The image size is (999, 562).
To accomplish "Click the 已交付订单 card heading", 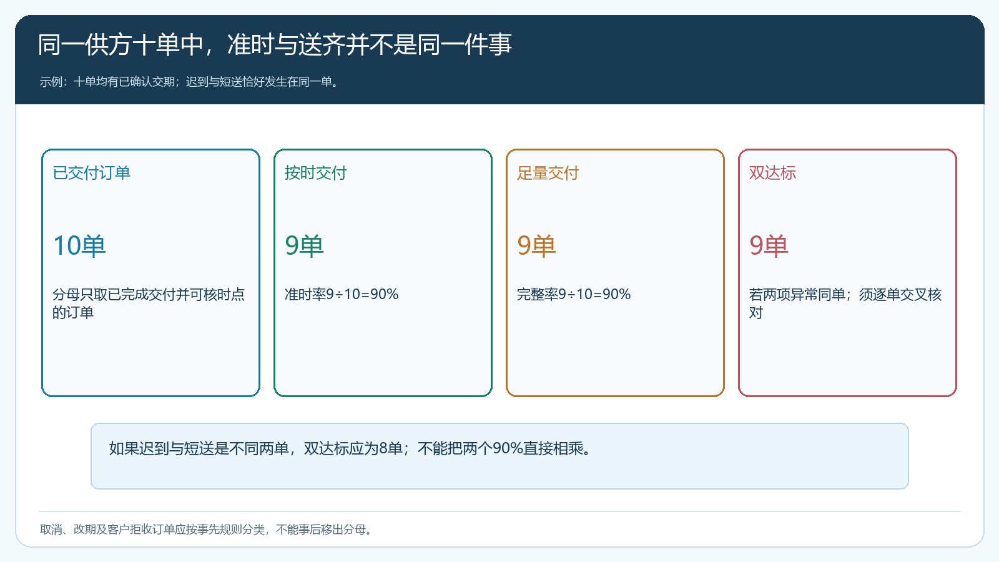I will click(x=92, y=173).
